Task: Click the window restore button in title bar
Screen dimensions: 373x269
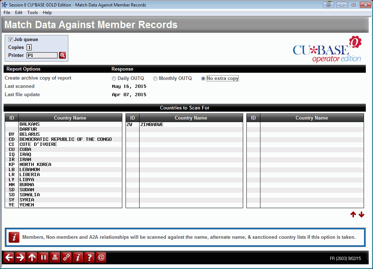Action: click(354, 5)
